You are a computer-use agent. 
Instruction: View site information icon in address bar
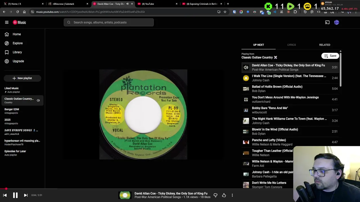pos(32,12)
